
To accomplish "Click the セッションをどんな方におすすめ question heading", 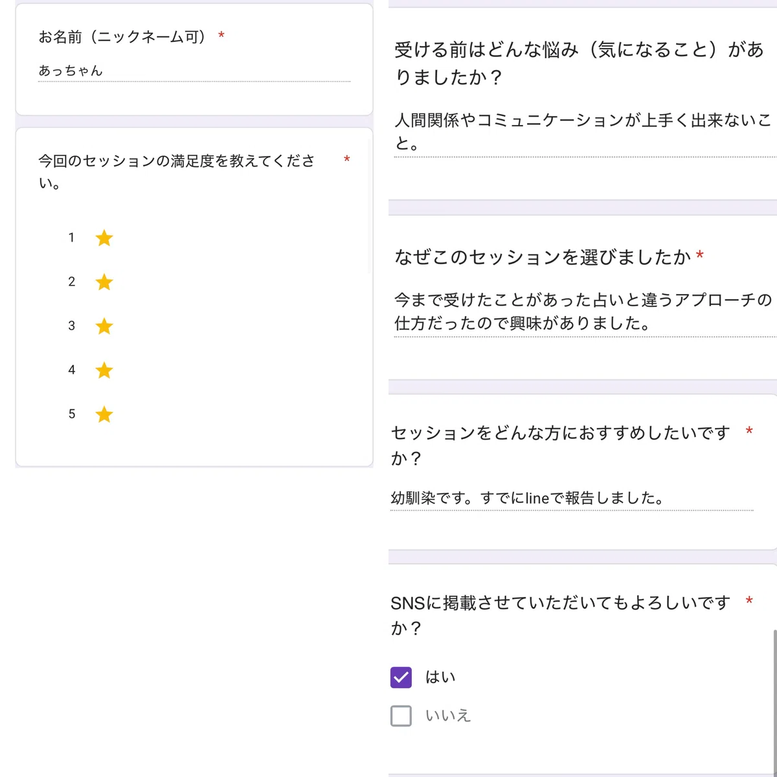I will point(561,445).
